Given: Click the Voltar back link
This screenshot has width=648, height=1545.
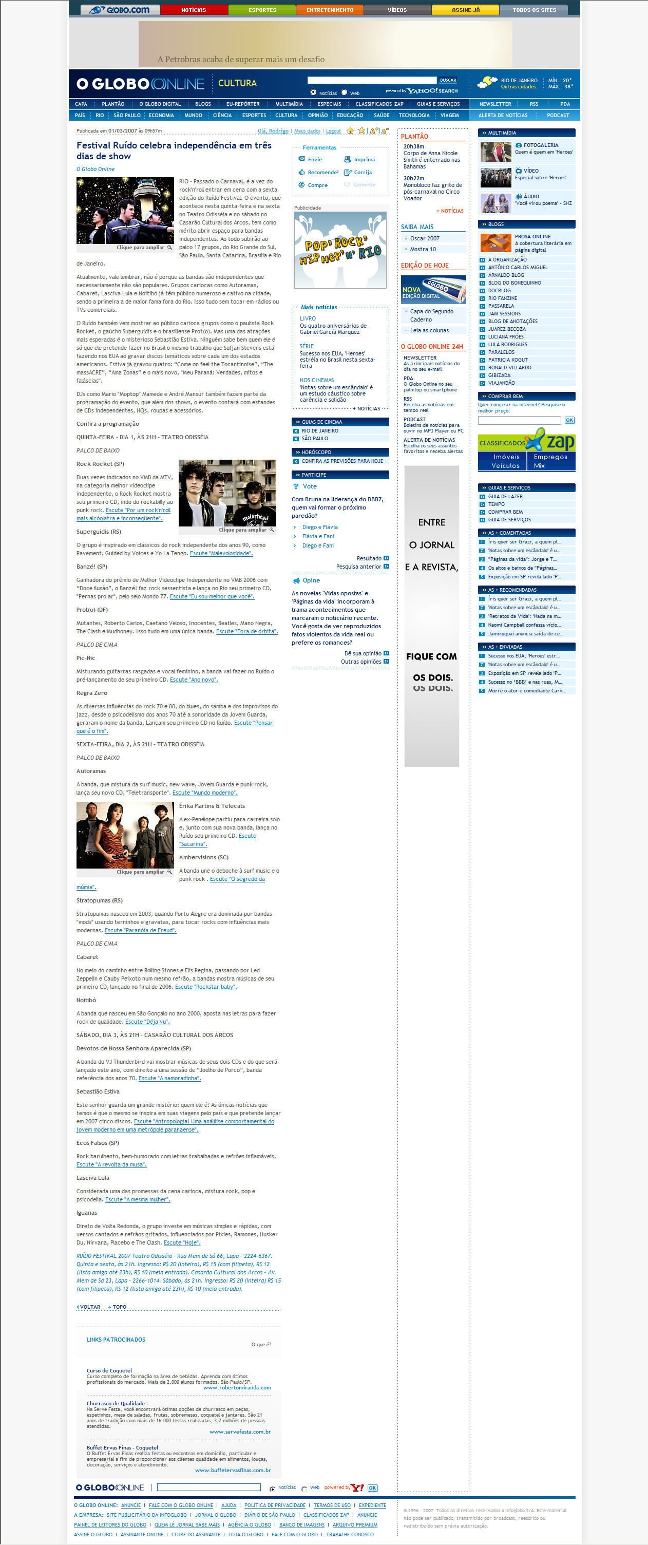Looking at the screenshot, I should [90, 1307].
